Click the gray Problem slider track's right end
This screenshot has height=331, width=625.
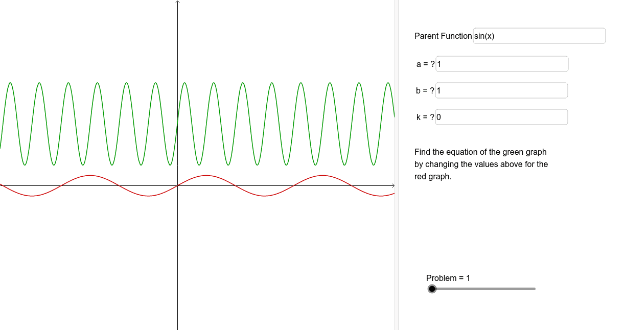click(x=534, y=289)
